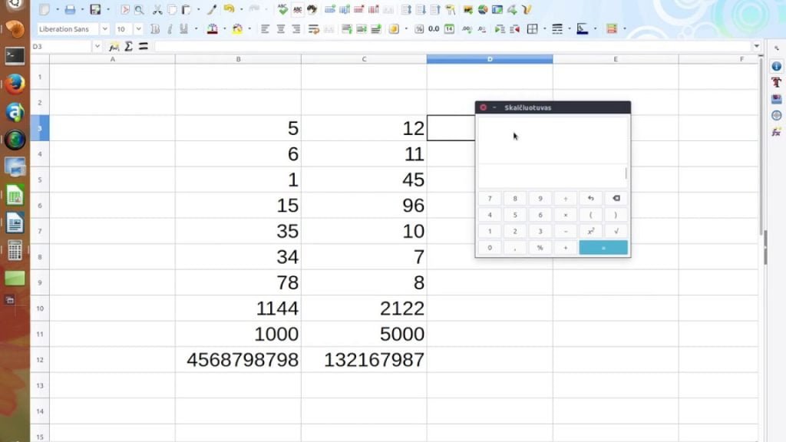Toggle Wrap Text
The image size is (786, 442).
(314, 29)
